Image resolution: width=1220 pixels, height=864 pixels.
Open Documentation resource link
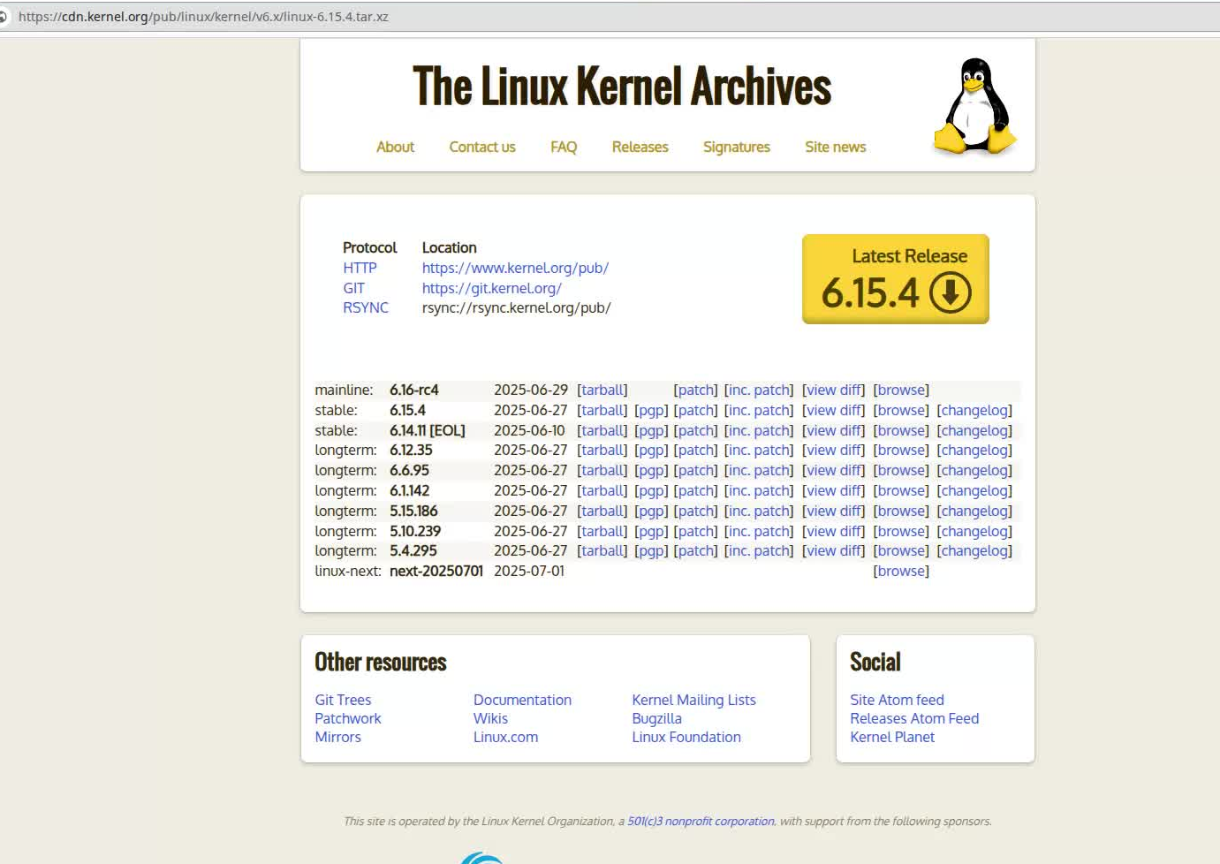(522, 700)
